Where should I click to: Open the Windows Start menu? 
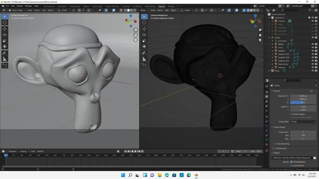coord(123,175)
